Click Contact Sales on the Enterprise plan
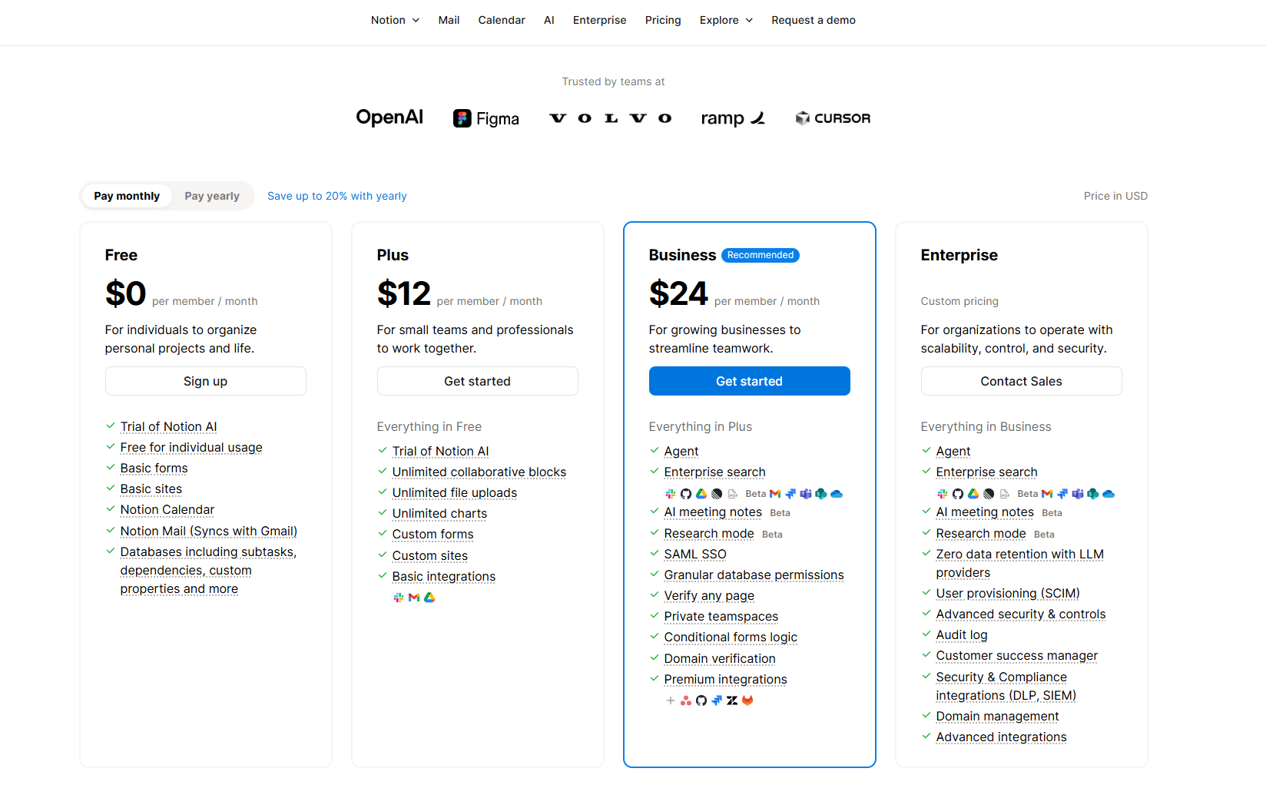 pos(1022,381)
